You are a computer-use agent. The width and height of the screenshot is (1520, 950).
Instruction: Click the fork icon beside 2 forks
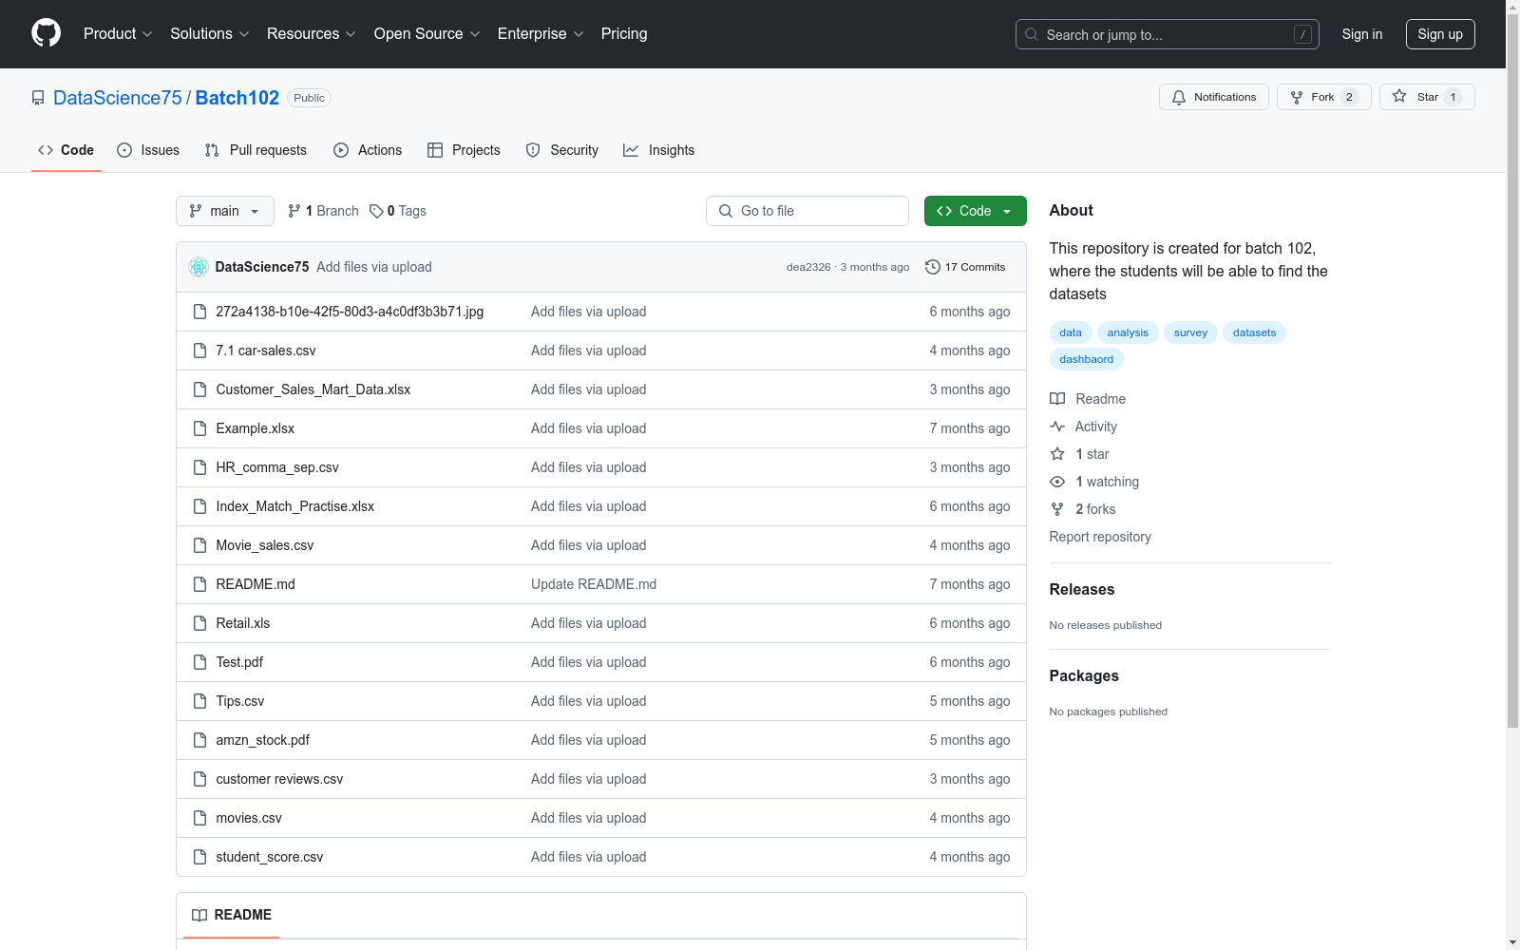click(x=1057, y=509)
